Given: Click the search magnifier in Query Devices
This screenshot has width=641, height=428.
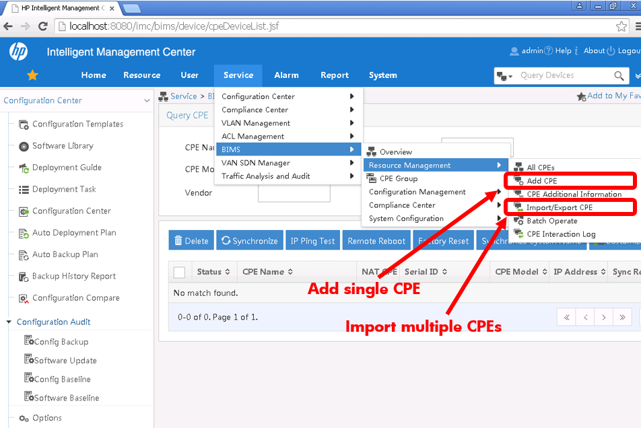Looking at the screenshot, I should click(x=619, y=75).
